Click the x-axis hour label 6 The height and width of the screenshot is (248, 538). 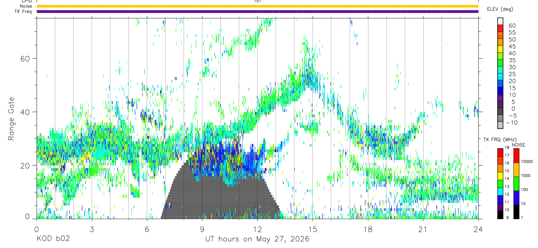pos(147,229)
